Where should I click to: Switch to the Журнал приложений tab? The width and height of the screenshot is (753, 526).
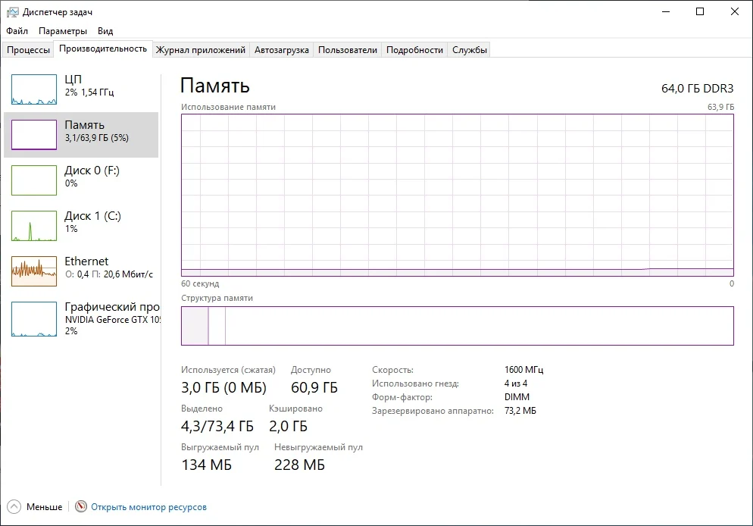point(201,50)
